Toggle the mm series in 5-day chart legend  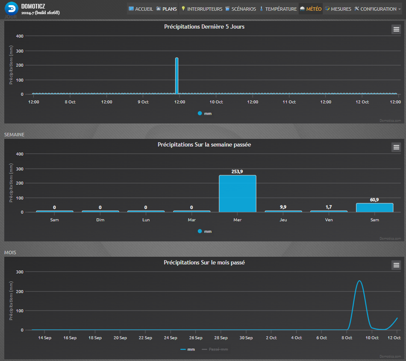point(205,113)
